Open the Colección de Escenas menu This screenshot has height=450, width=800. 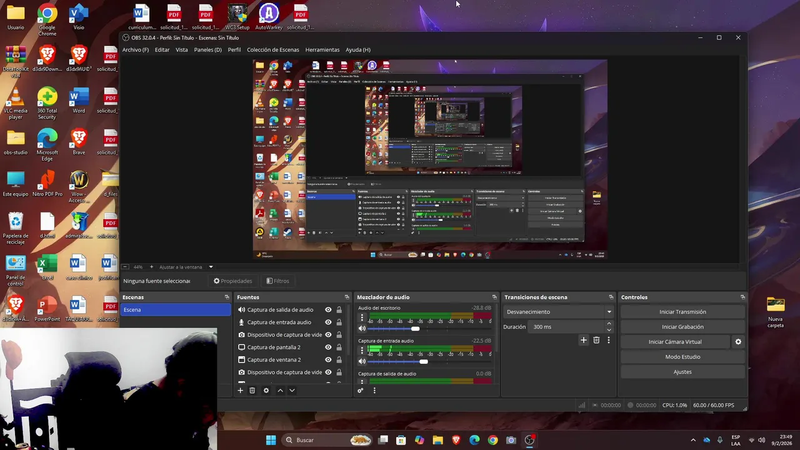coord(272,49)
